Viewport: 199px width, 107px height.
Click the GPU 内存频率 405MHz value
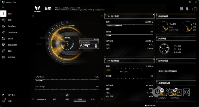[x=150, y=85]
